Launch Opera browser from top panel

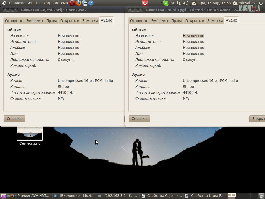(x=72, y=3)
